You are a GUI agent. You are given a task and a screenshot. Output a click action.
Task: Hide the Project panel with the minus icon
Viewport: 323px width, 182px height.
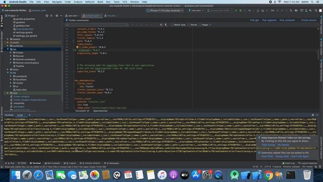point(61,16)
